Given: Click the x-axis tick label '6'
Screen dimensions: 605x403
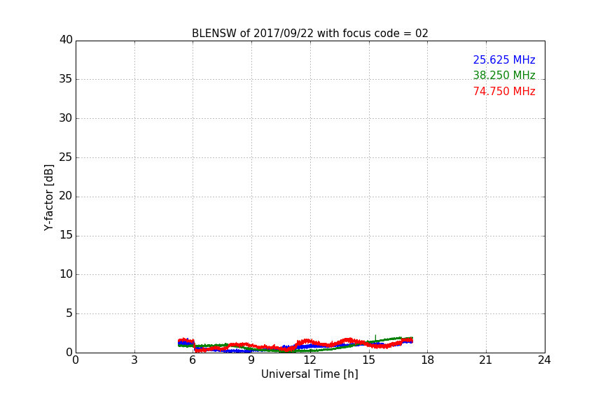Looking at the screenshot, I should coord(193,360).
